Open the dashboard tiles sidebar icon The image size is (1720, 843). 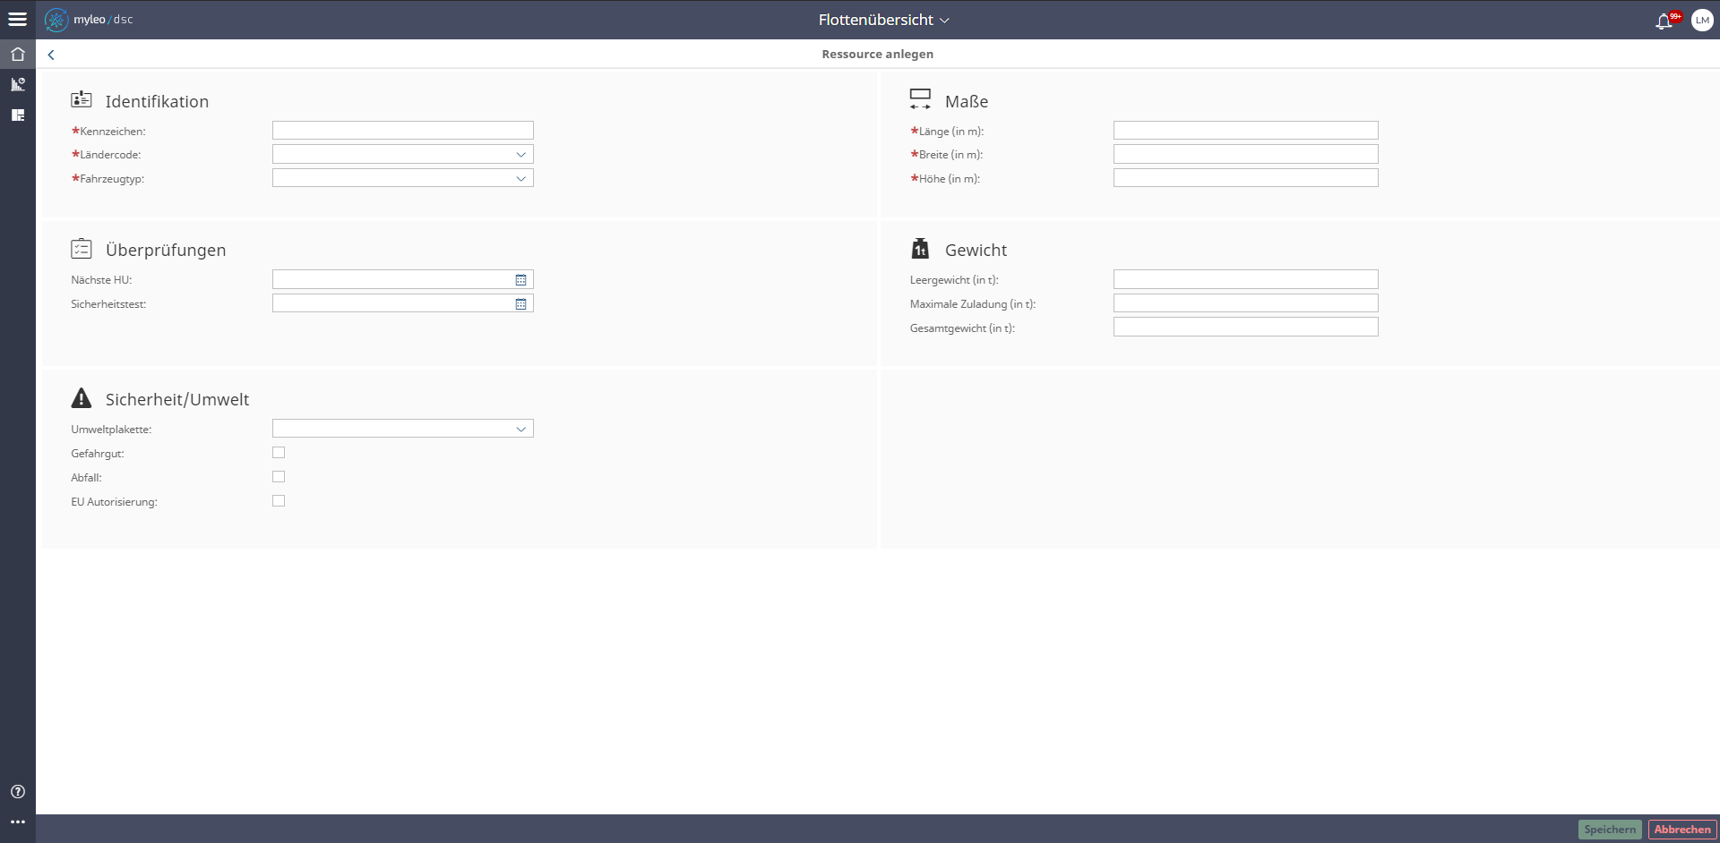pyautogui.click(x=17, y=115)
